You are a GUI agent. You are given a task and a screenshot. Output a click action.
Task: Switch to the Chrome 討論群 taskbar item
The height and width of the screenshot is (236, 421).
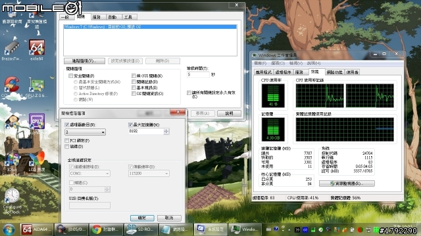pos(106,229)
